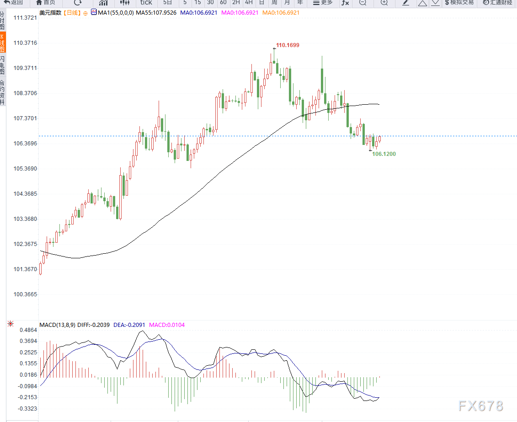517x422 pixels.
Task: Click the refresh icon in toolbar
Action: click(x=78, y=3)
